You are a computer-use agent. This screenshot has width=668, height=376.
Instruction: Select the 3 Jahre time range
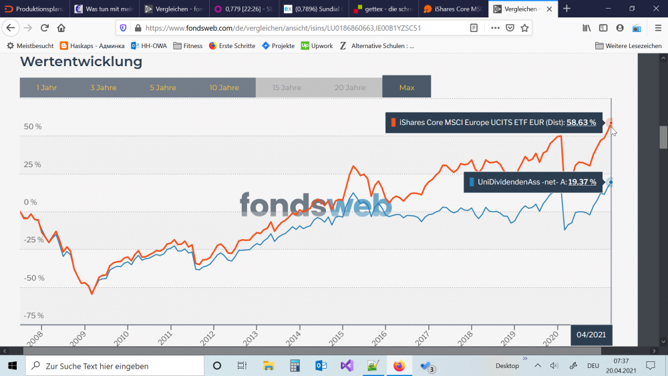103,87
